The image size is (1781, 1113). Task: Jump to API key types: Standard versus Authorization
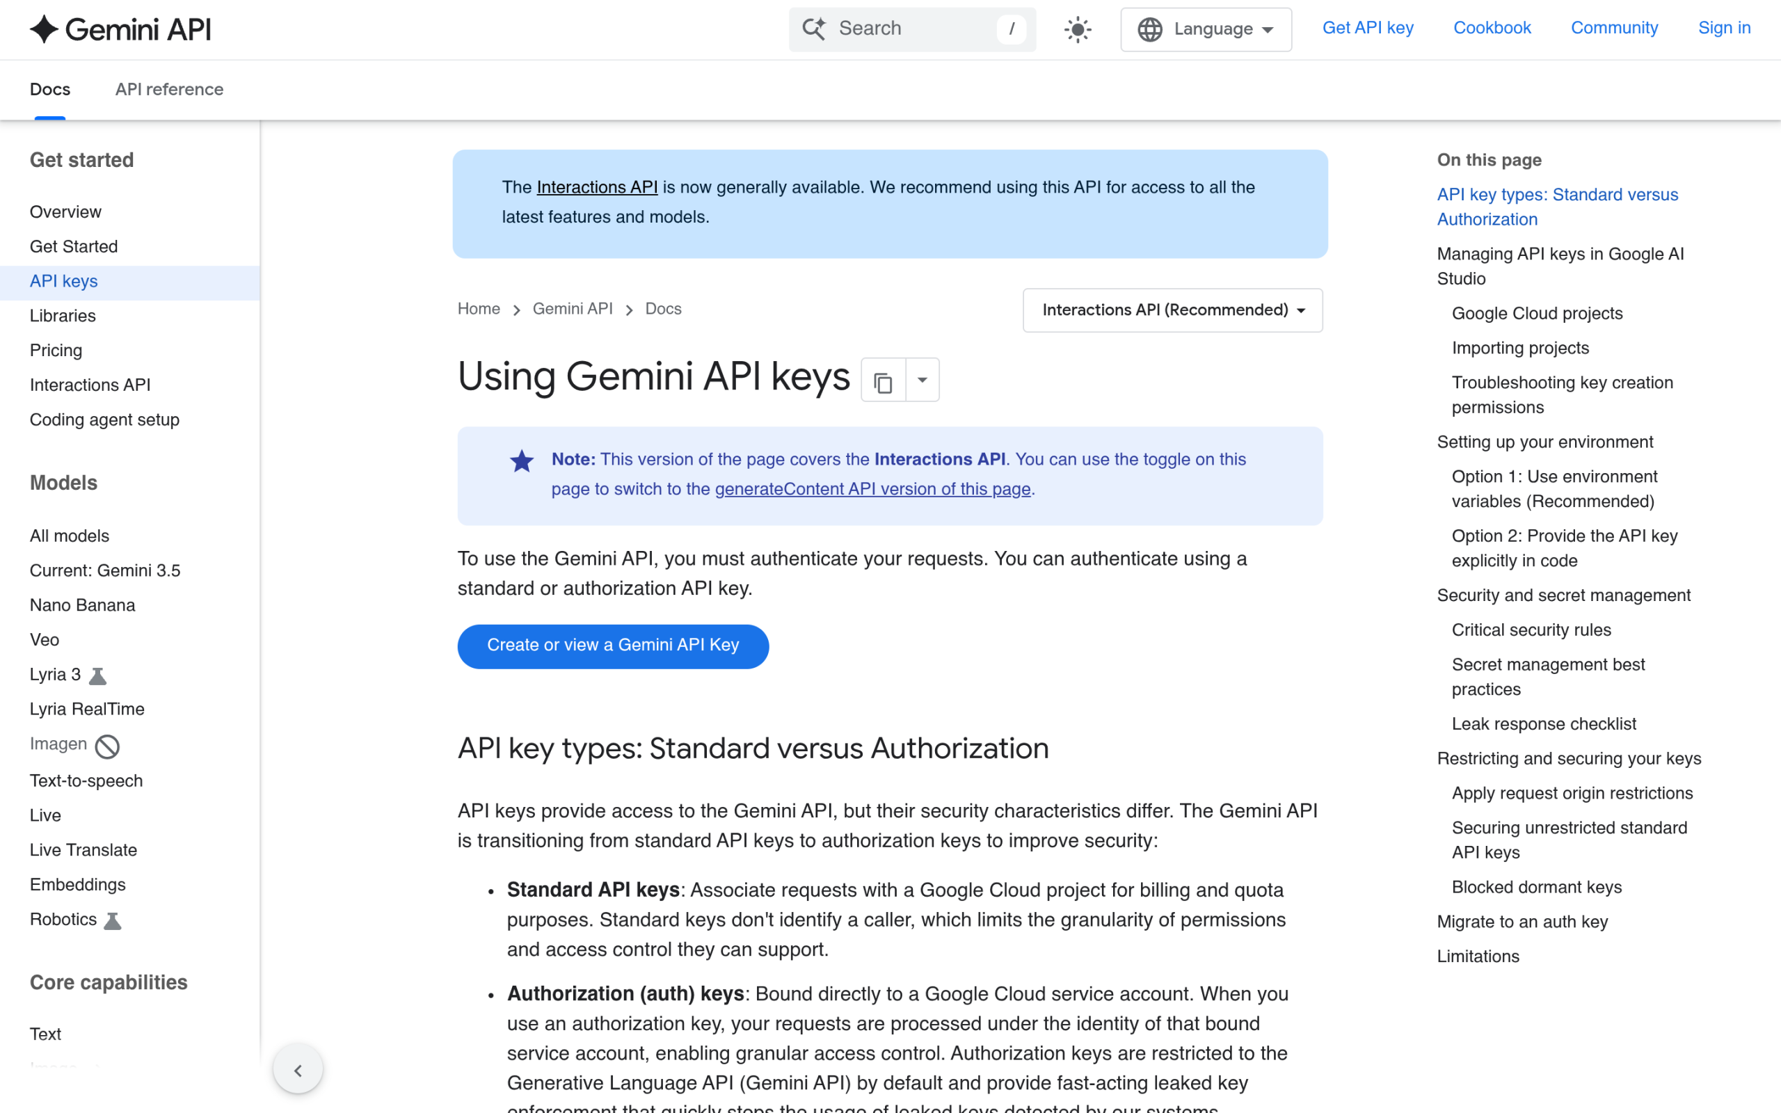[x=1557, y=207]
